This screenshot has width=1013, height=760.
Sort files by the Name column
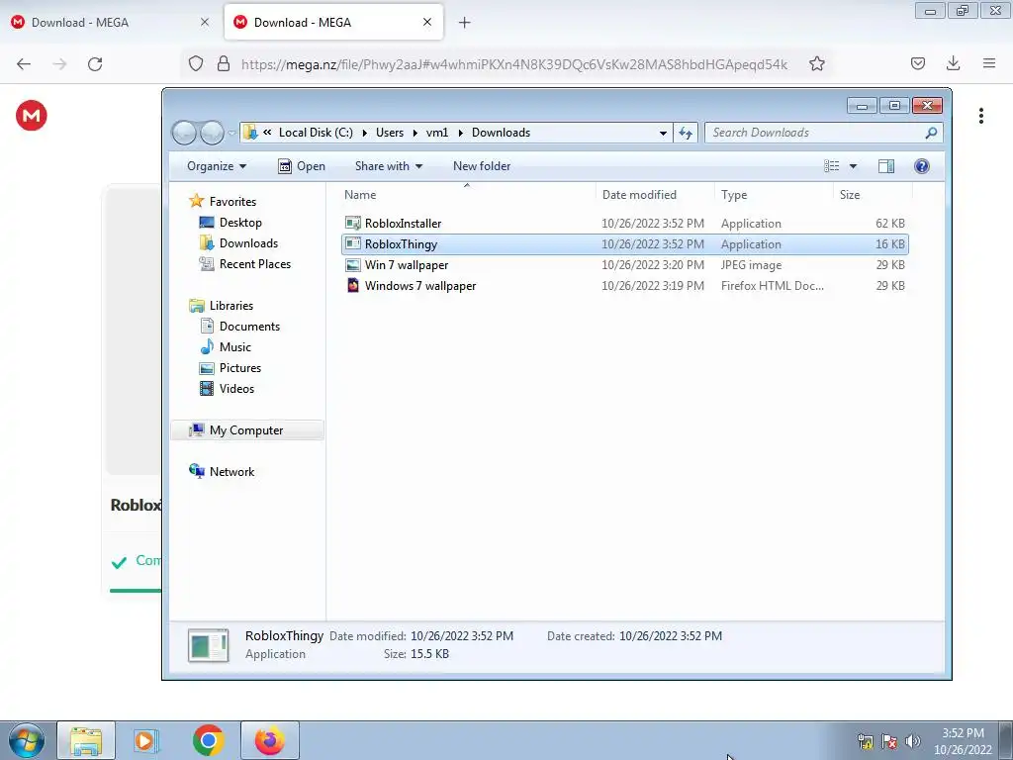coord(467,195)
